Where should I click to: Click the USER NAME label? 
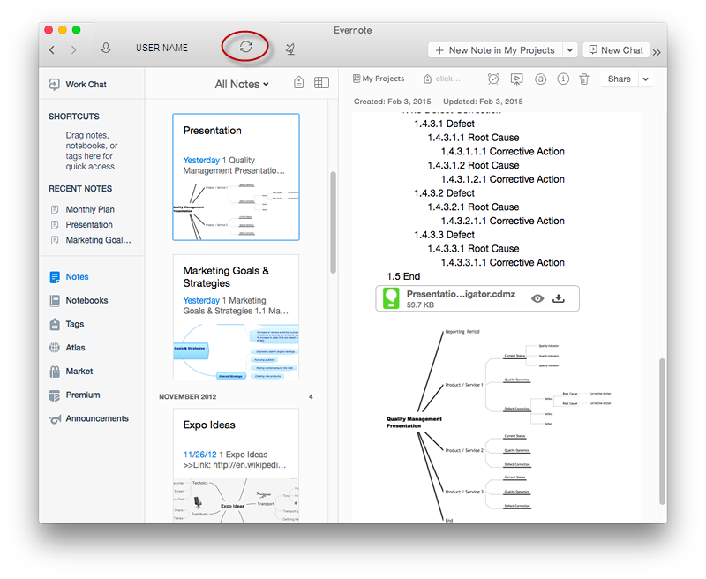pos(161,48)
